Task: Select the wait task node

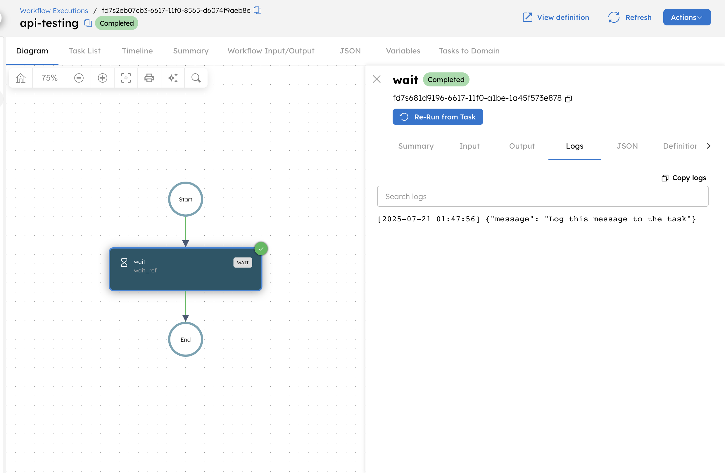Action: coord(185,269)
